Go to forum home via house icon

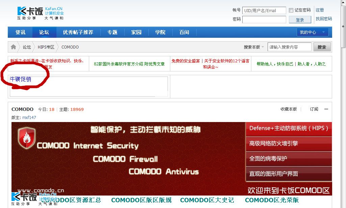14,47
